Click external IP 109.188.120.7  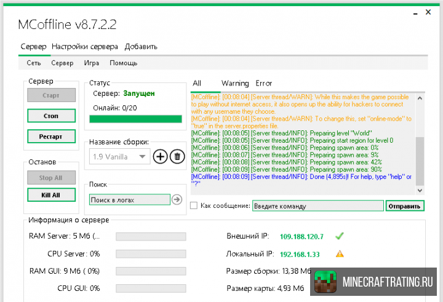[x=301, y=236]
